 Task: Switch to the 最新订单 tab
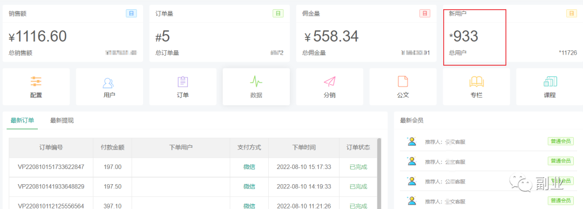point(22,120)
